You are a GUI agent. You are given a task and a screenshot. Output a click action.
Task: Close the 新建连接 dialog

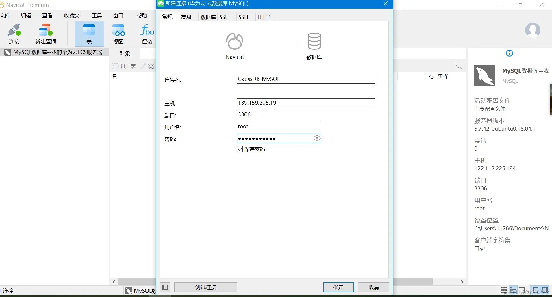click(386, 3)
